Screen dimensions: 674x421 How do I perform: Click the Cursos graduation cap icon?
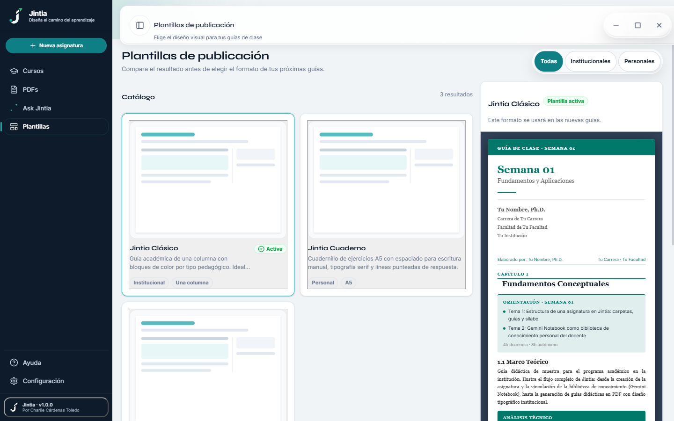(x=14, y=71)
